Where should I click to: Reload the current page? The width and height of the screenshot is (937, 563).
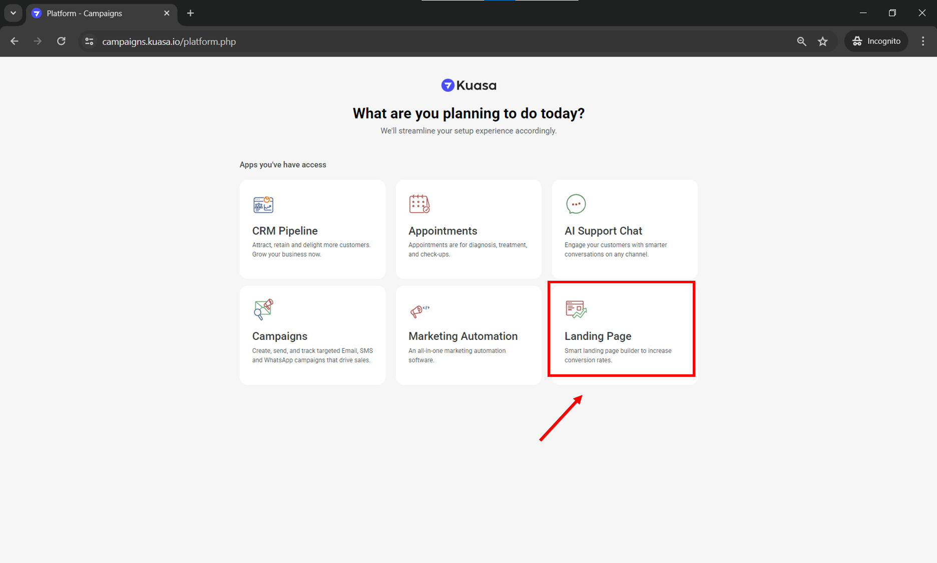(61, 42)
